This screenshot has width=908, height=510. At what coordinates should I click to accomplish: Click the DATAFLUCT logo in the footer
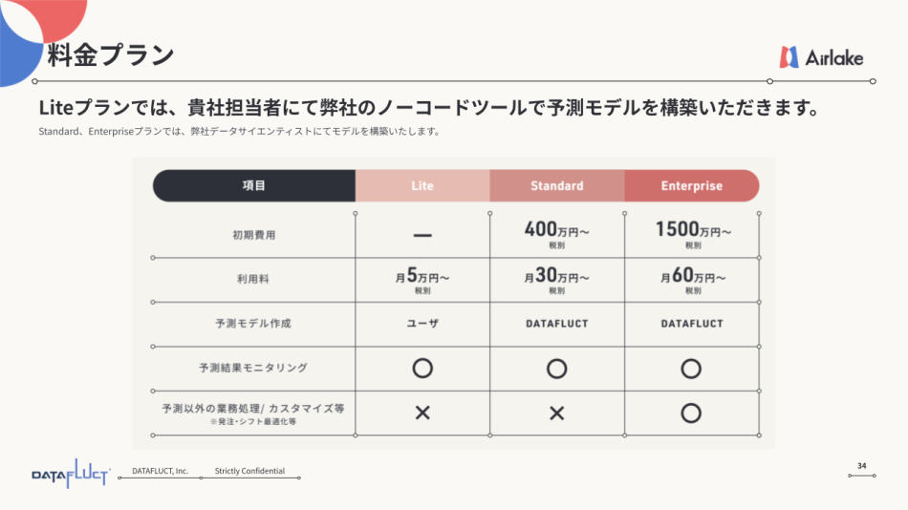71,475
